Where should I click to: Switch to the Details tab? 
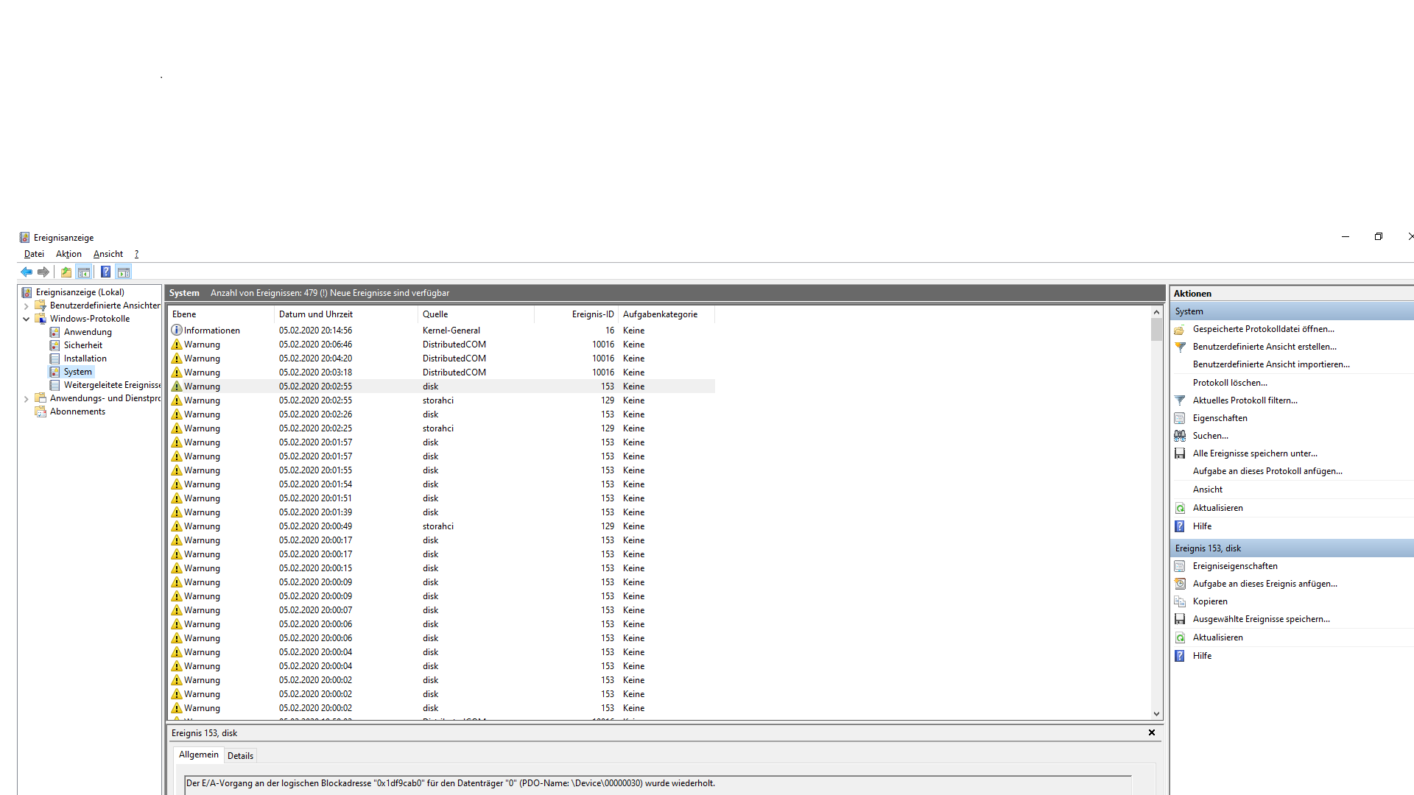pos(240,756)
